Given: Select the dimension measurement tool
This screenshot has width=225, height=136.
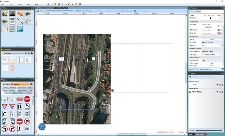Looking at the screenshot, I should click(20, 21).
